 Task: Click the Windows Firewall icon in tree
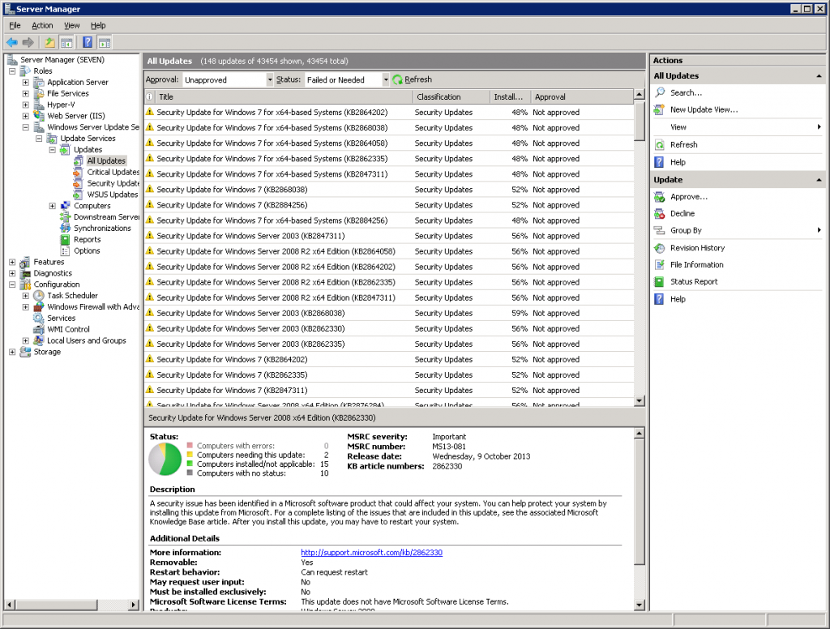39,306
